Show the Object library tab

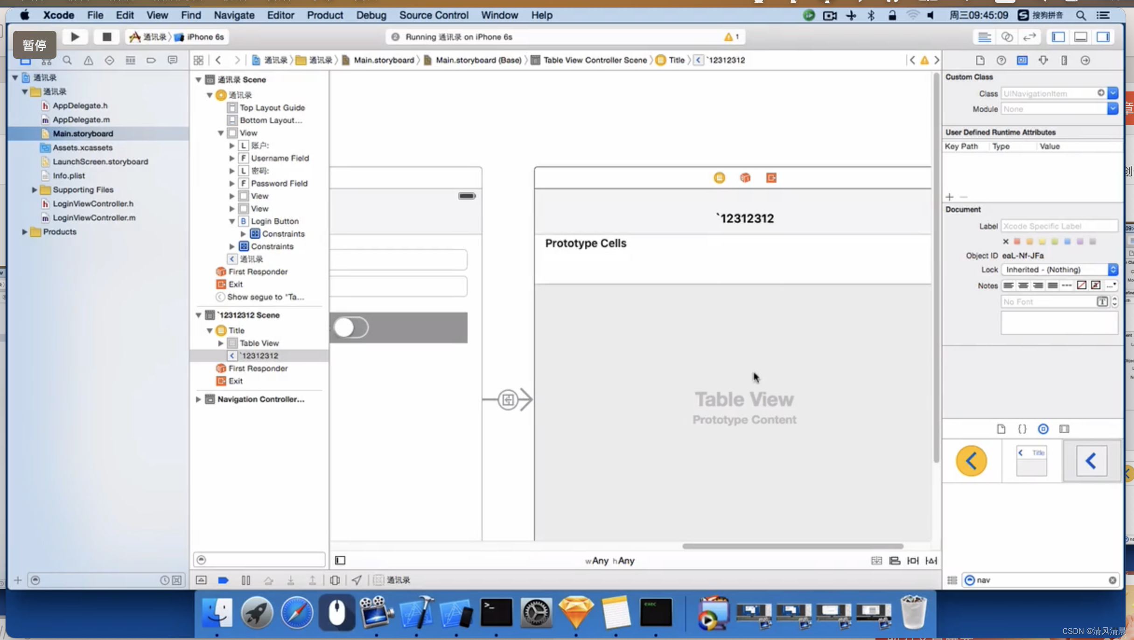[x=1043, y=429]
